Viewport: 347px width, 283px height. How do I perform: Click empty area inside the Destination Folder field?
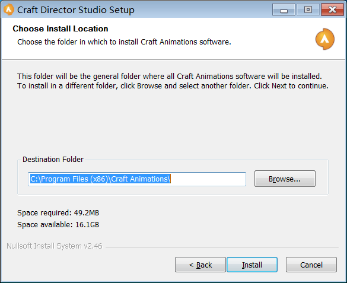[208, 179]
